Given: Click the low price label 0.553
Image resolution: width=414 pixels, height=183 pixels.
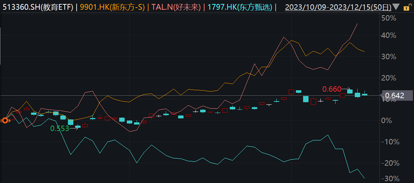Looking at the screenshot, I should coord(60,128).
